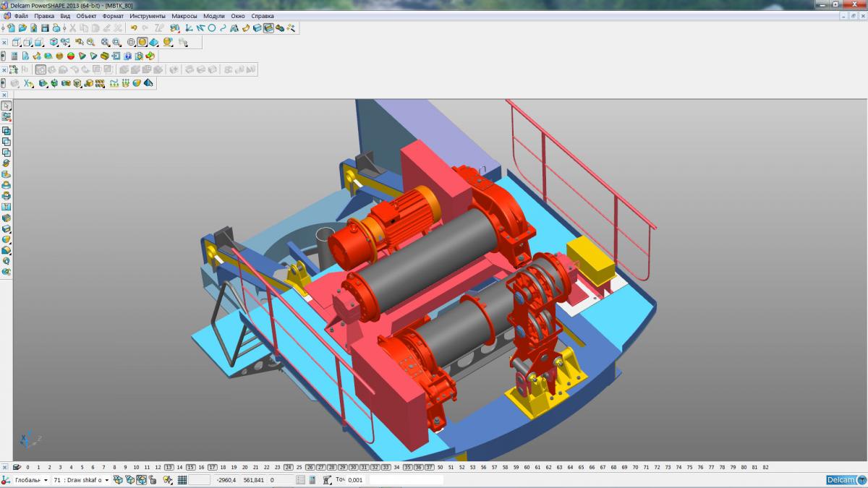Click the Wireframe view globe icon
The width and height of the screenshot is (868, 488).
[x=131, y=42]
